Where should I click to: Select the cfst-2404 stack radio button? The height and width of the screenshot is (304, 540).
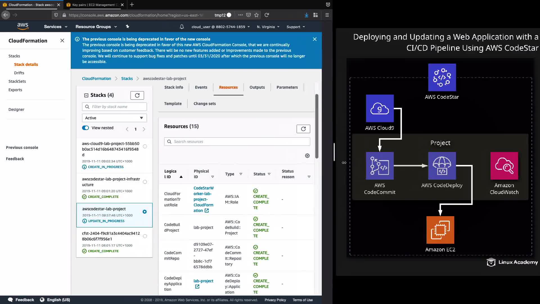pos(145,236)
